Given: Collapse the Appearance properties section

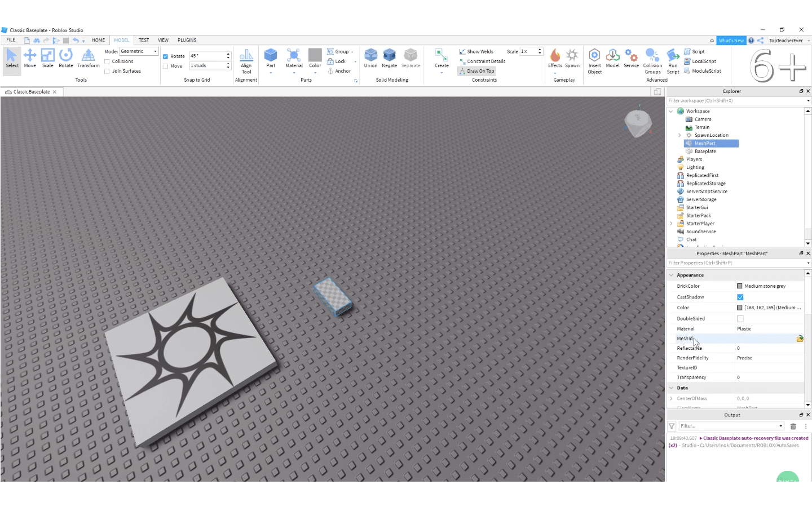Looking at the screenshot, I should coord(671,275).
